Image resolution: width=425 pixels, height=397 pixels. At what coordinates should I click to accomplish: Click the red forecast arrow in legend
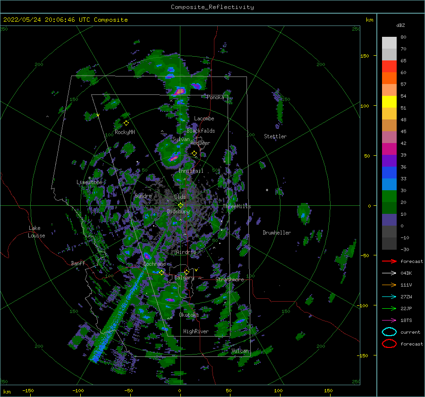[389, 261]
